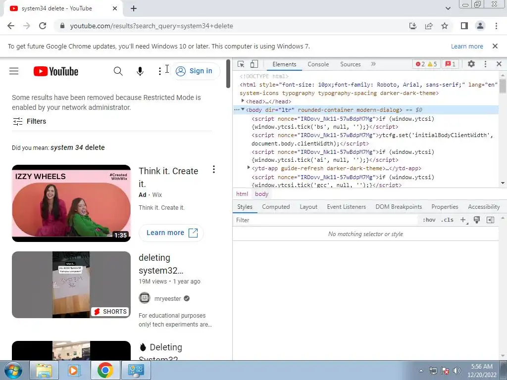The height and width of the screenshot is (380, 507).
Task: Switch to the Sources tab
Action: 350,64
